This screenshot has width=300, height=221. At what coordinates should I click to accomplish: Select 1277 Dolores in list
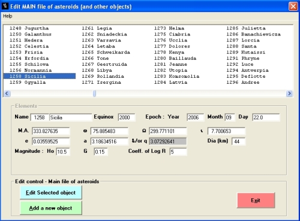pyautogui.click(x=172, y=46)
